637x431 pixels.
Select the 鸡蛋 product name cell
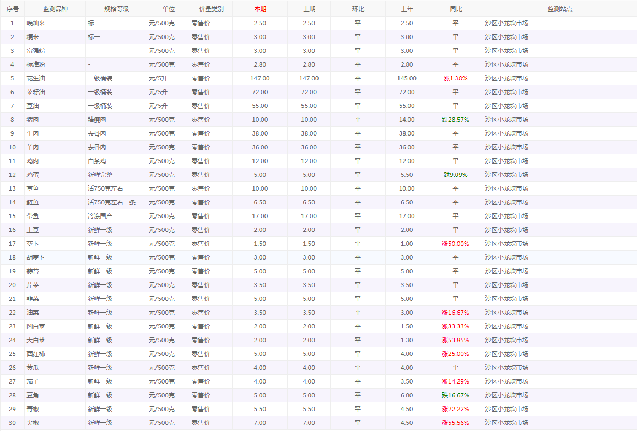click(33, 175)
